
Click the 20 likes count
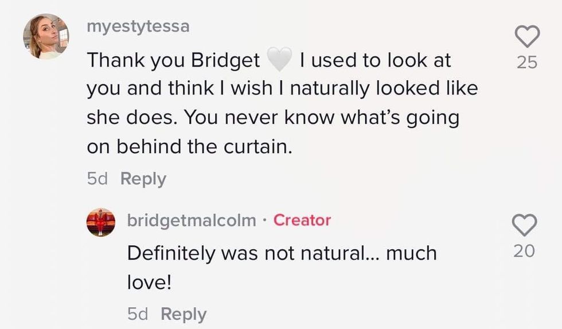tap(524, 250)
